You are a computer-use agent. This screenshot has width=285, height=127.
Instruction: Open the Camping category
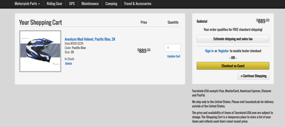pos(111,4)
